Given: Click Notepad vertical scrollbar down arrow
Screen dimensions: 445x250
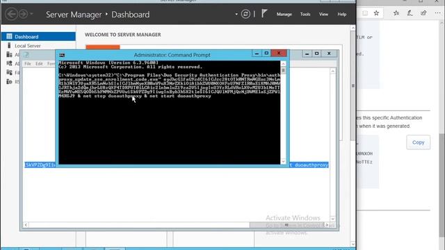Looking at the screenshot, I should (x=332, y=219).
